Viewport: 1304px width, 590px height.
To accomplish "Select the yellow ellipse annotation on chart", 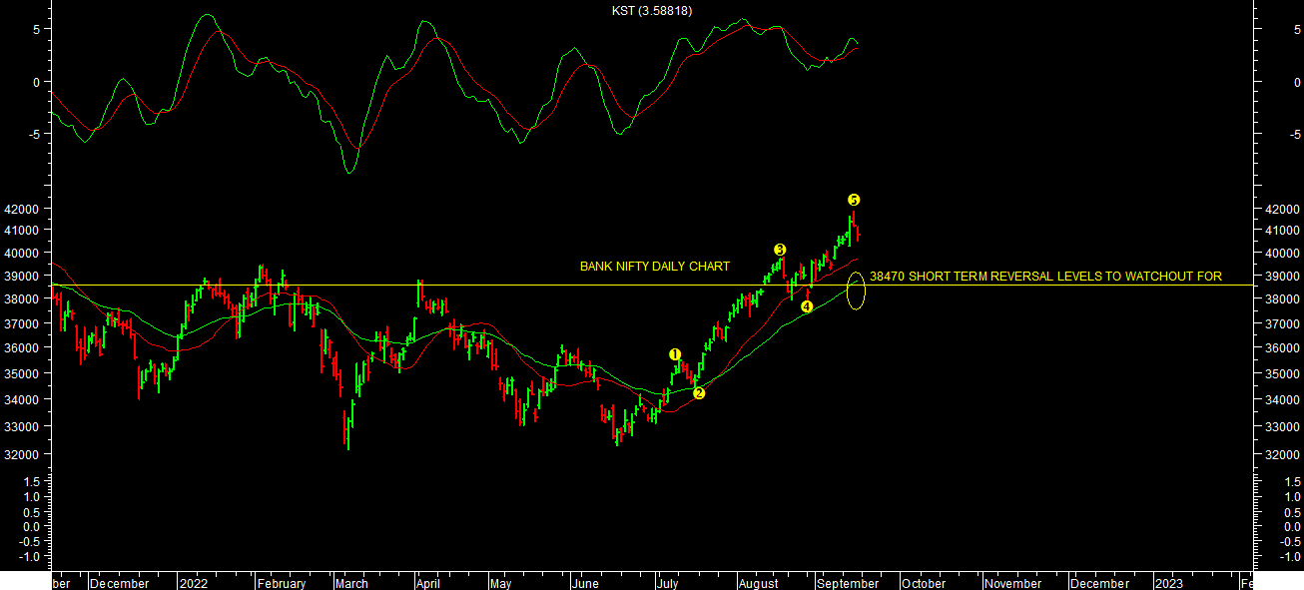I will tap(856, 292).
